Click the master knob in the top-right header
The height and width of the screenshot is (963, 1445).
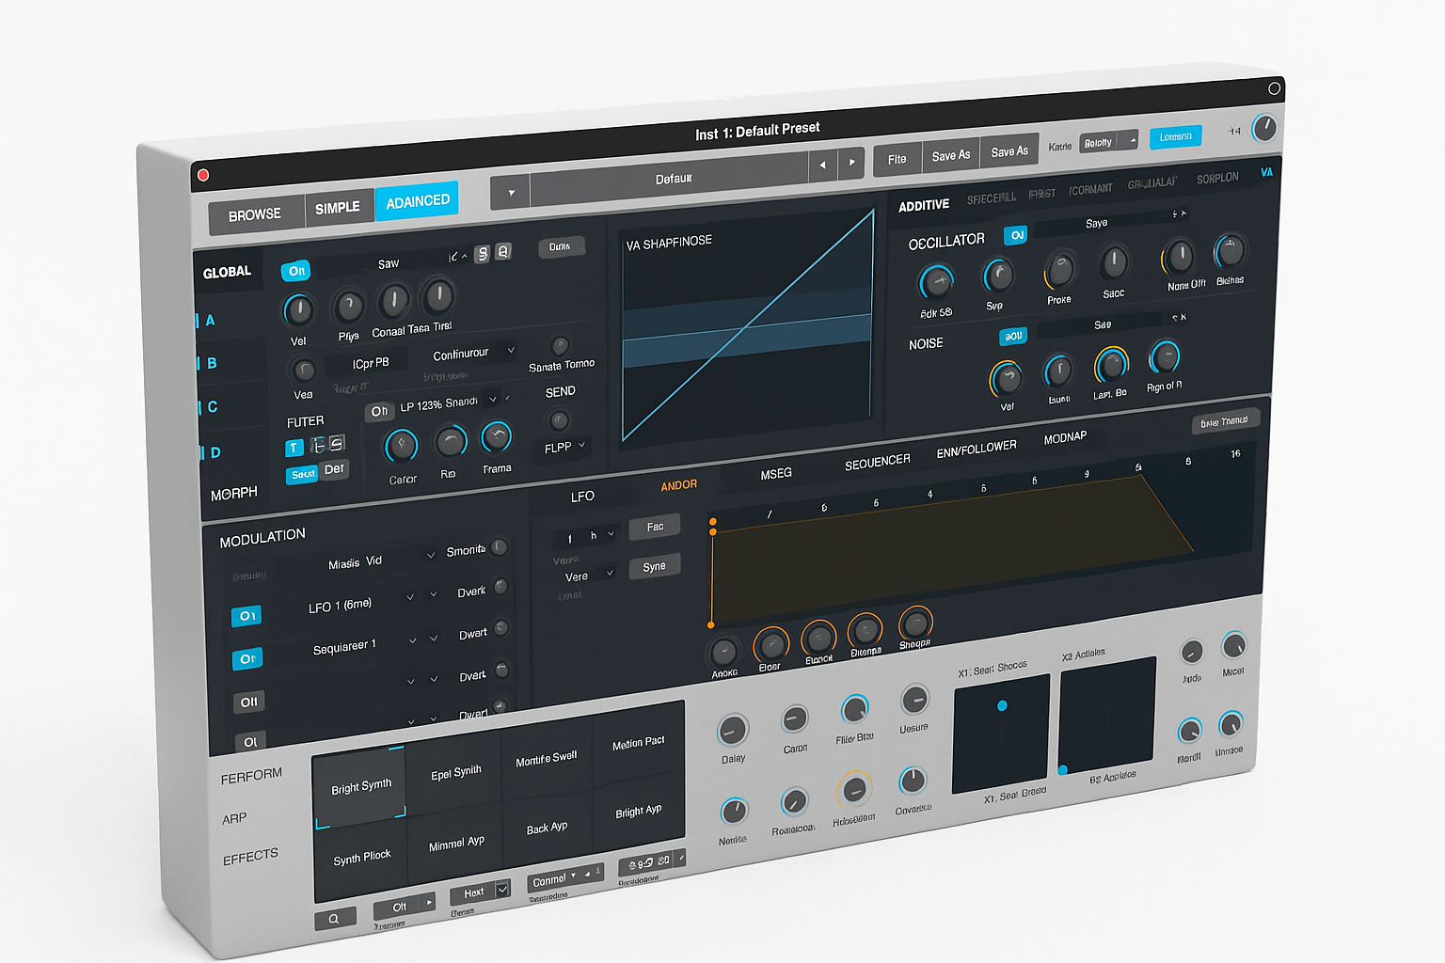coord(1265,128)
